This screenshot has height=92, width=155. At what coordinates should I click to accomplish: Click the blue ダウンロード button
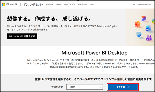tap(123, 87)
